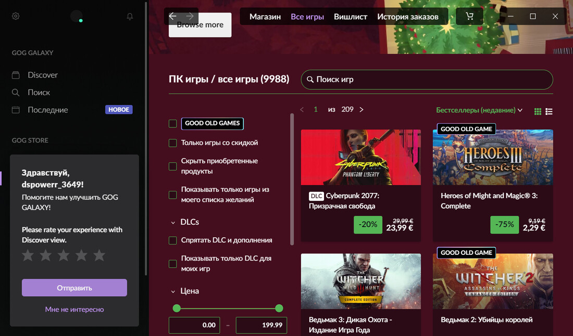Open the История заказов tab
573x336 pixels.
408,17
